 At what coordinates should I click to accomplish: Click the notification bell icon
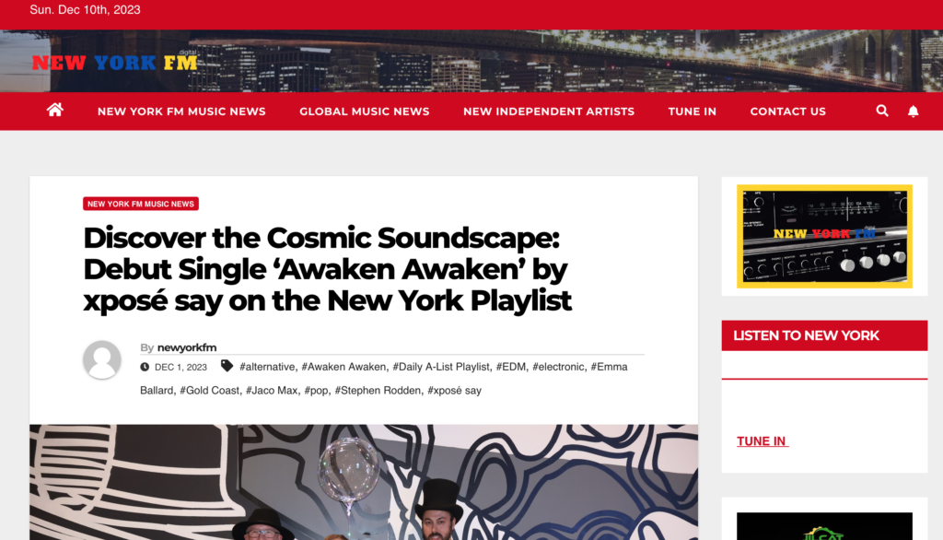pos(913,112)
